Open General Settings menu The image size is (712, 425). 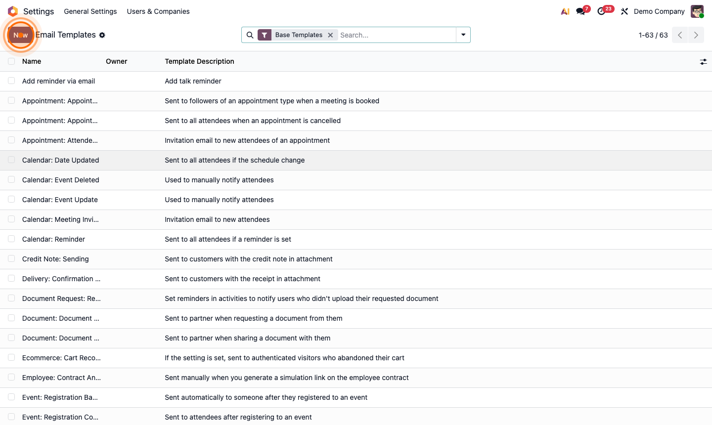click(90, 11)
